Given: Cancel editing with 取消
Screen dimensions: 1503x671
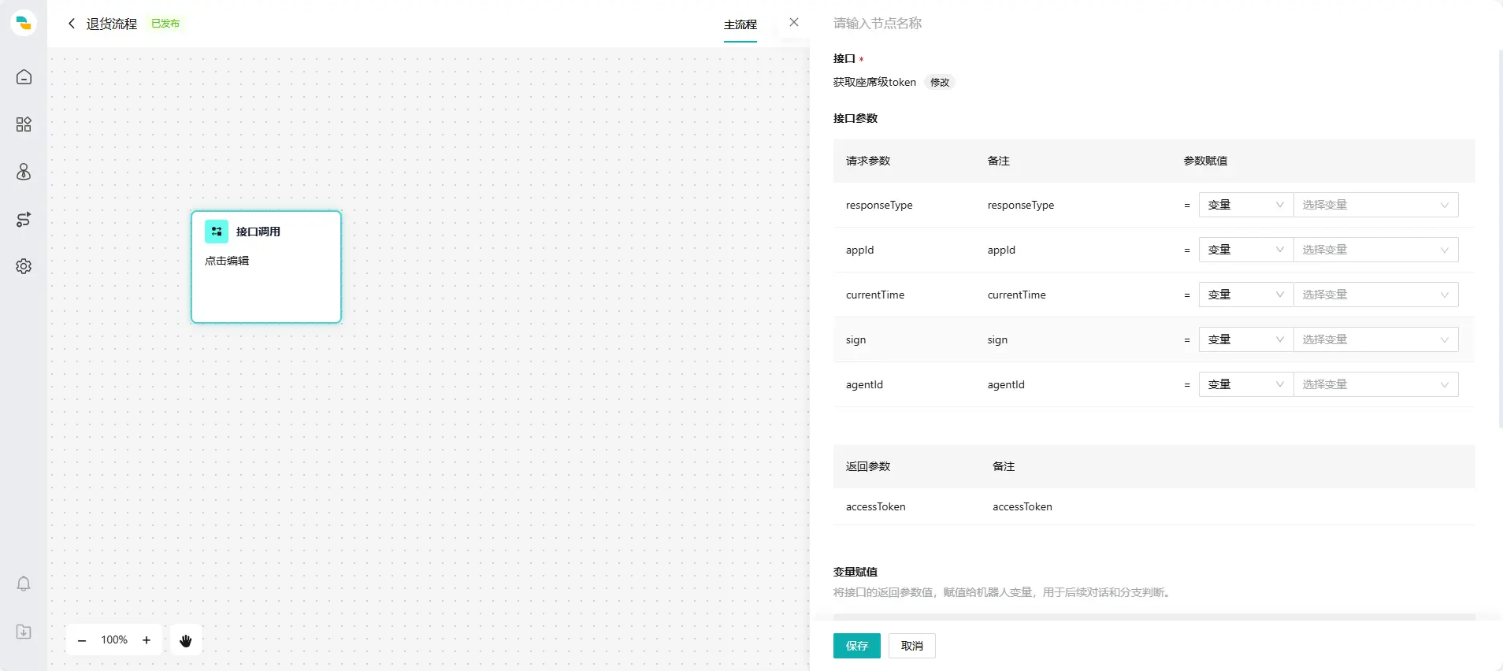Looking at the screenshot, I should tap(912, 646).
